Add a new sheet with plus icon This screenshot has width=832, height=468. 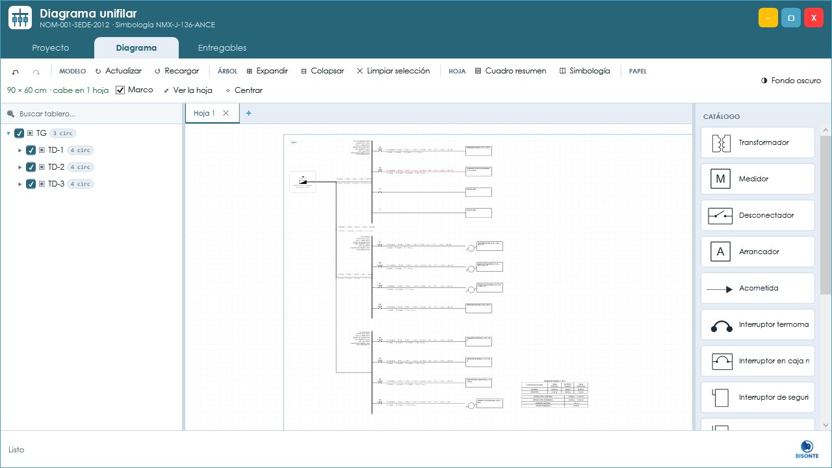[x=248, y=113]
